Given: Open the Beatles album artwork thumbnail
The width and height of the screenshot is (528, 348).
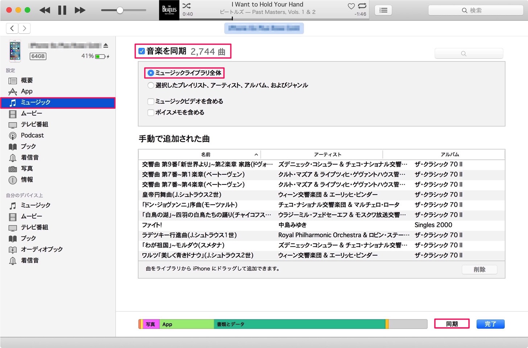Looking at the screenshot, I should point(169,10).
